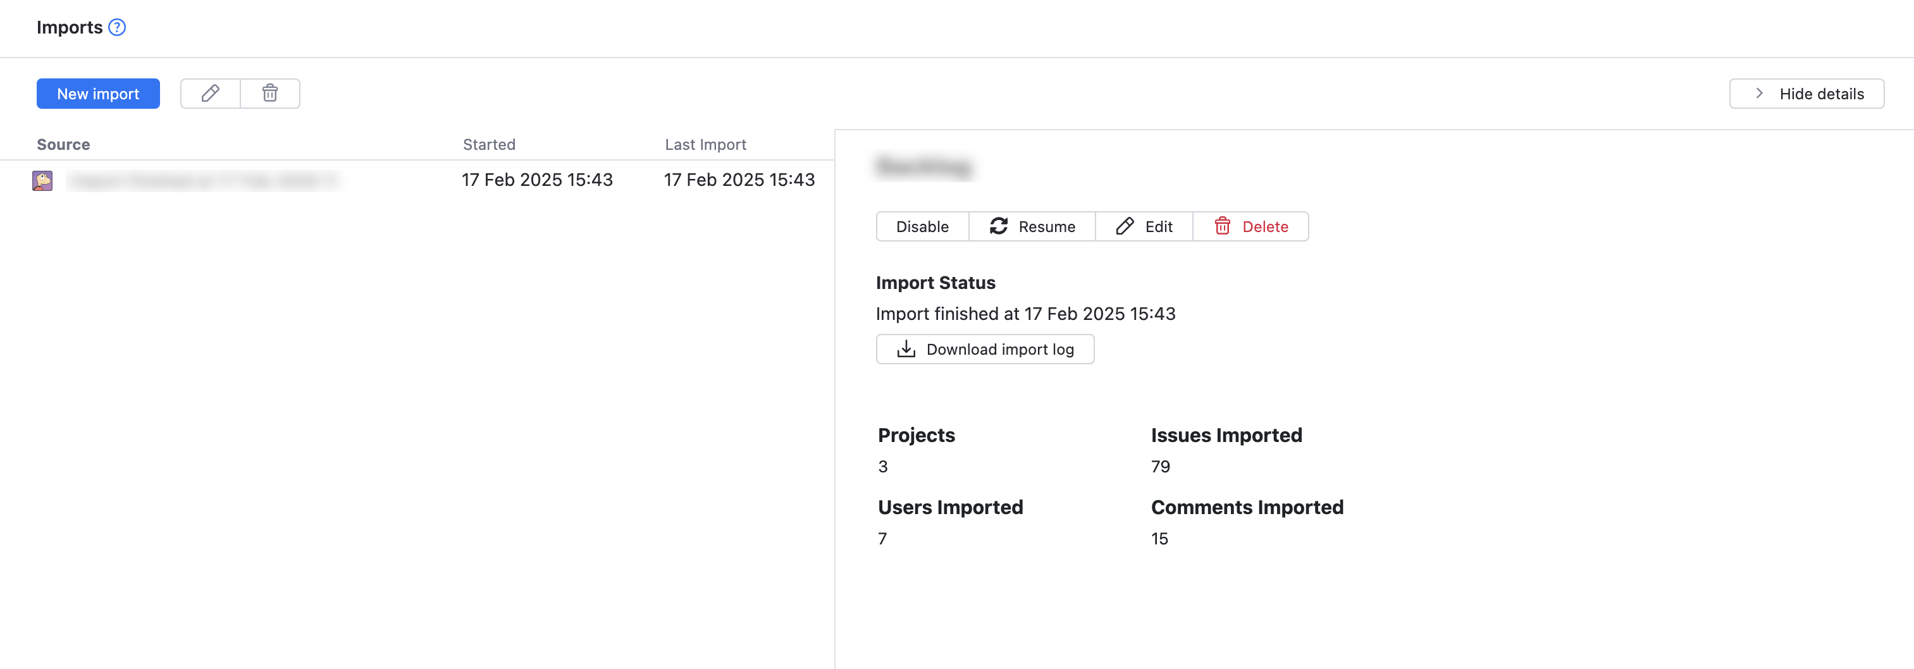
Task: Open the Imports help icon
Action: pyautogui.click(x=118, y=27)
